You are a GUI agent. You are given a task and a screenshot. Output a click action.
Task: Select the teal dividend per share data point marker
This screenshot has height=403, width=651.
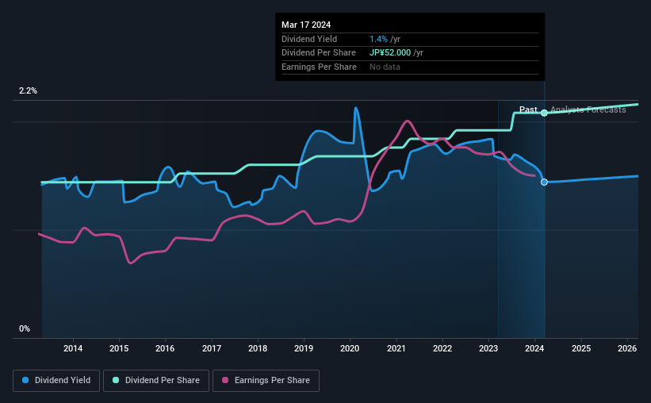(x=544, y=113)
